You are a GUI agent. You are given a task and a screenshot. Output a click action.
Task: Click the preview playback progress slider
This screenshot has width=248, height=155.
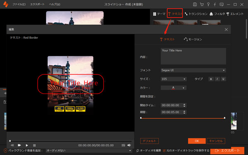(x=71, y=141)
